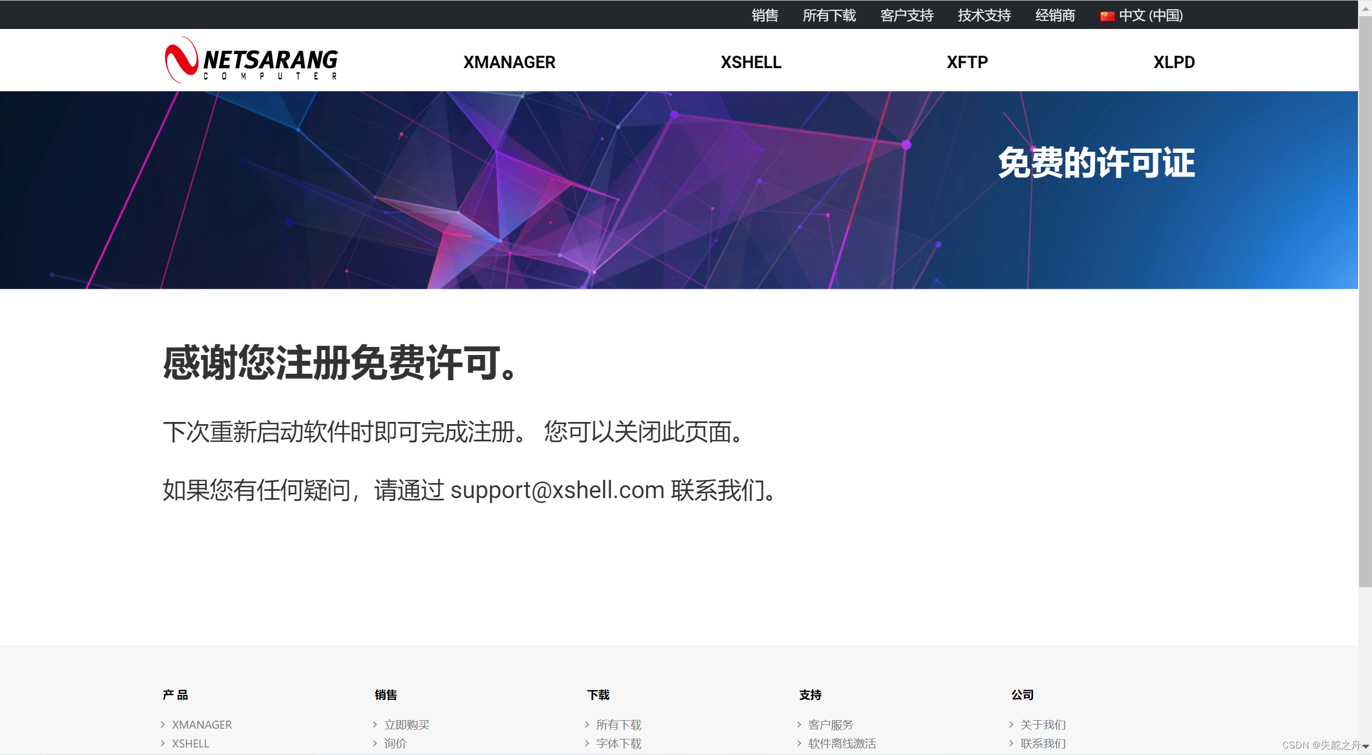Viewport: 1372px width, 755px height.
Task: Open the footer 客户服务 link
Action: tap(831, 724)
